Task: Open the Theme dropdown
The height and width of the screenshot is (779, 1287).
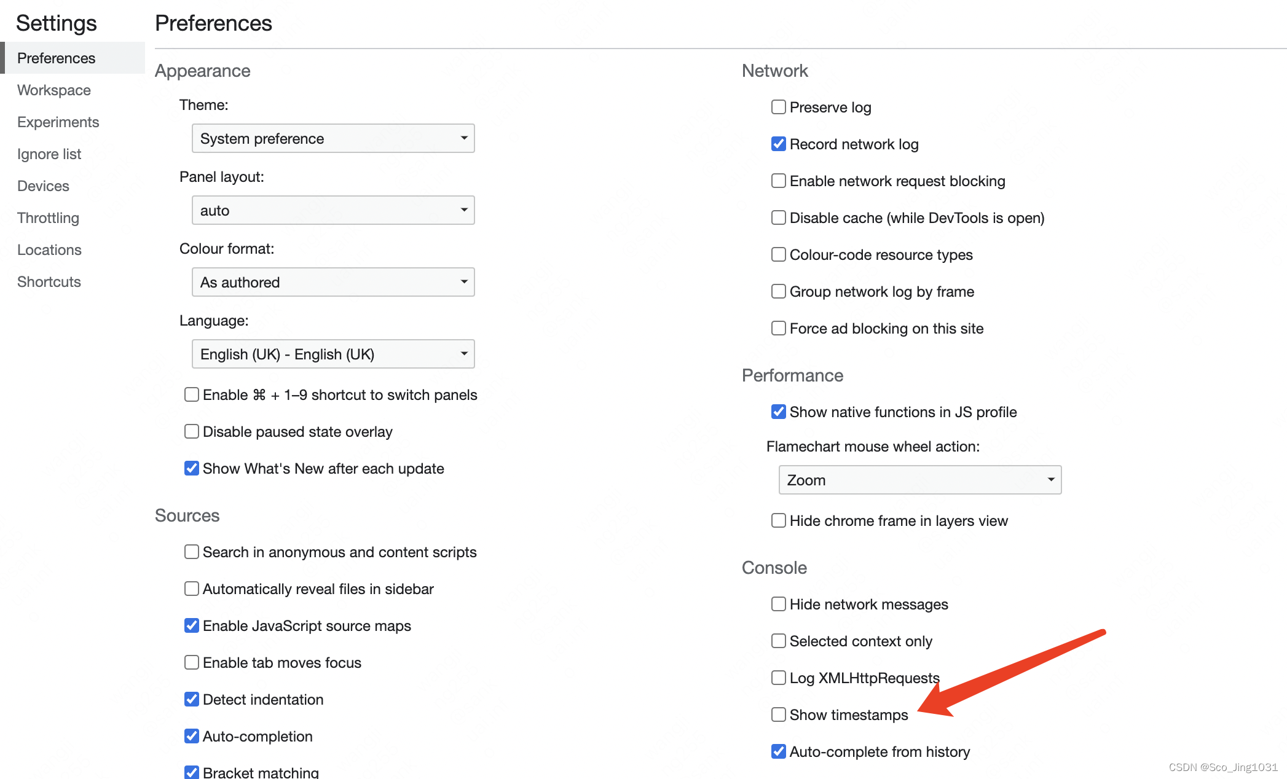Action: pyautogui.click(x=333, y=139)
